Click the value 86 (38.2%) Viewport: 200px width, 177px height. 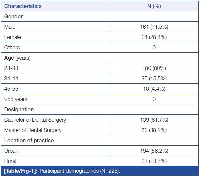click(x=154, y=130)
